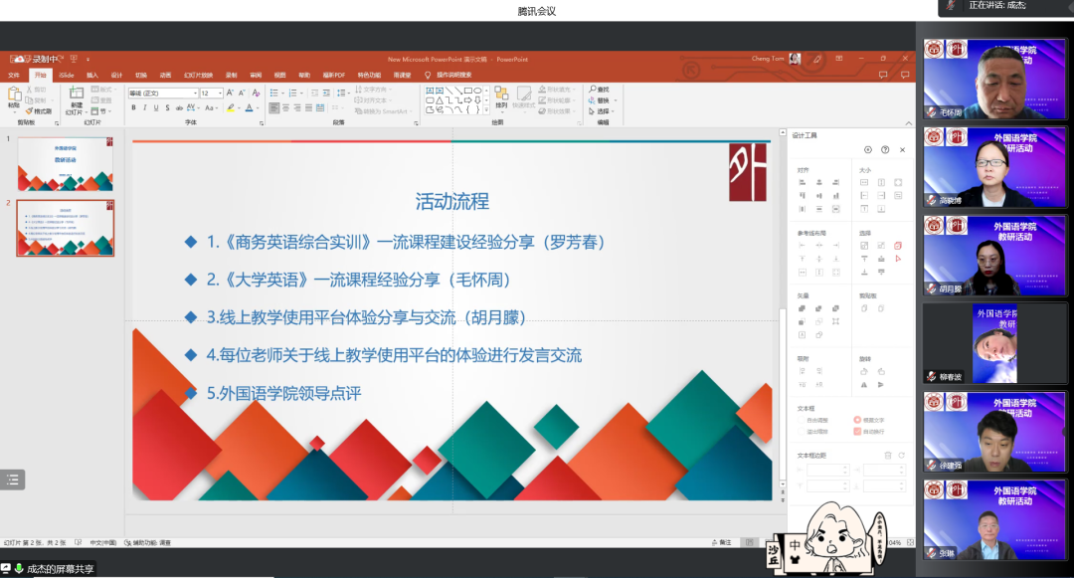Click the design tools settings circle icon
1074x578 pixels.
tap(868, 149)
